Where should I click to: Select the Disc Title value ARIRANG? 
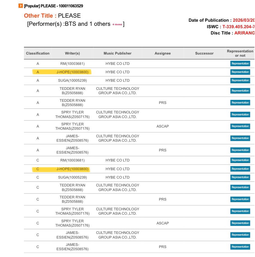244,33
